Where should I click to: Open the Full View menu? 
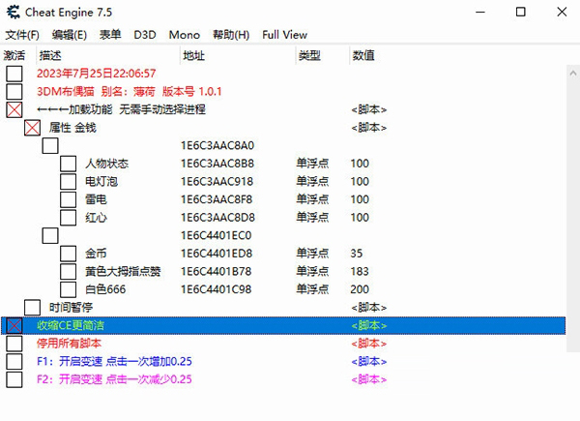(x=284, y=35)
